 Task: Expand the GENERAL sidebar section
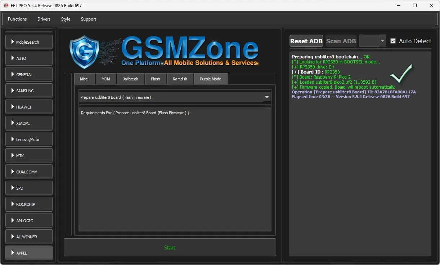[x=29, y=75]
